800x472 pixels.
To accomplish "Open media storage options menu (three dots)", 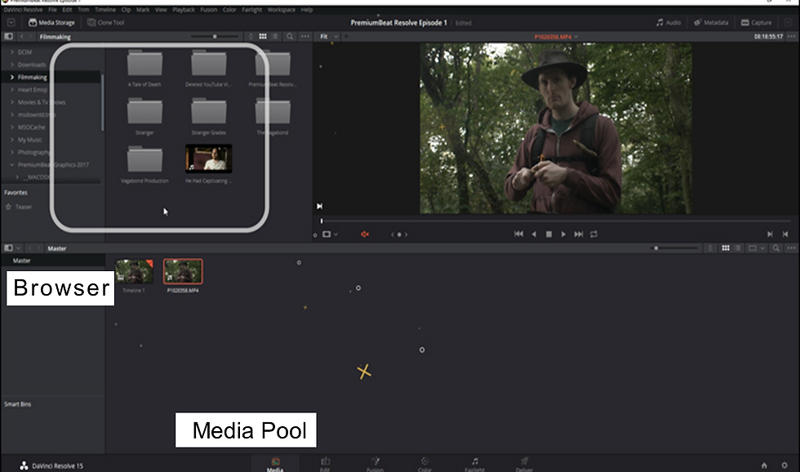I will (305, 37).
